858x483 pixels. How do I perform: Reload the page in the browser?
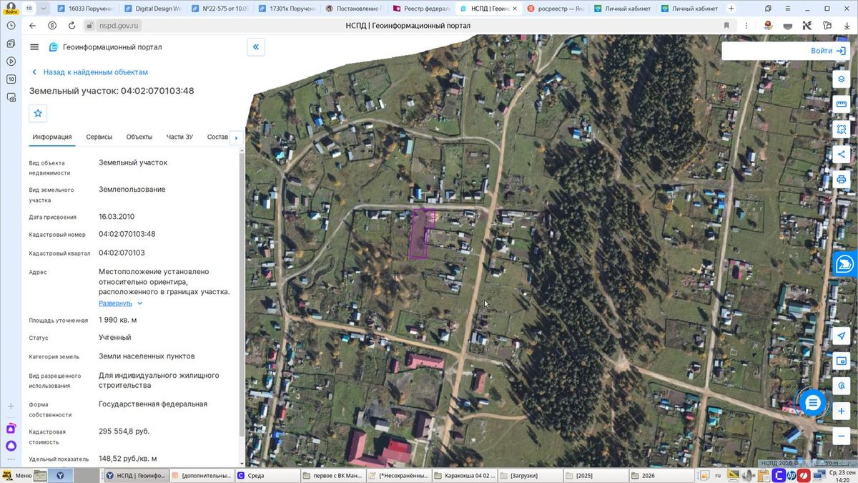[71, 25]
